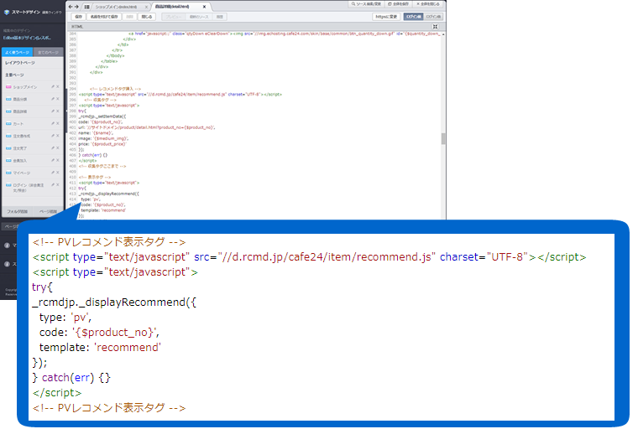Click the X icon on the カート row

click(x=58, y=123)
